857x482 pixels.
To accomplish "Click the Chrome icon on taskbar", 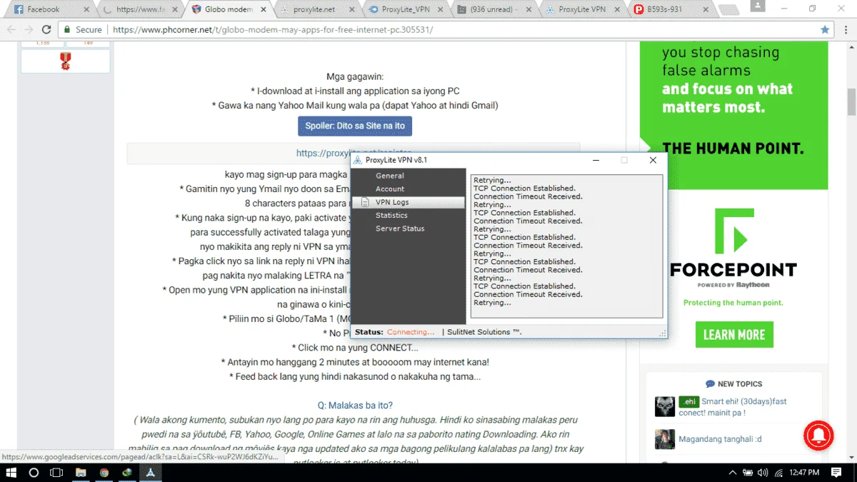I will tap(104, 473).
